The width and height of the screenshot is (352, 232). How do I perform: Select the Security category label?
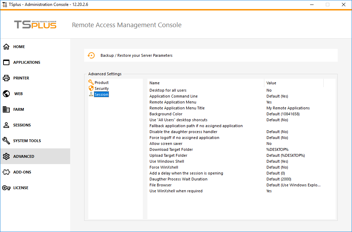(102, 88)
